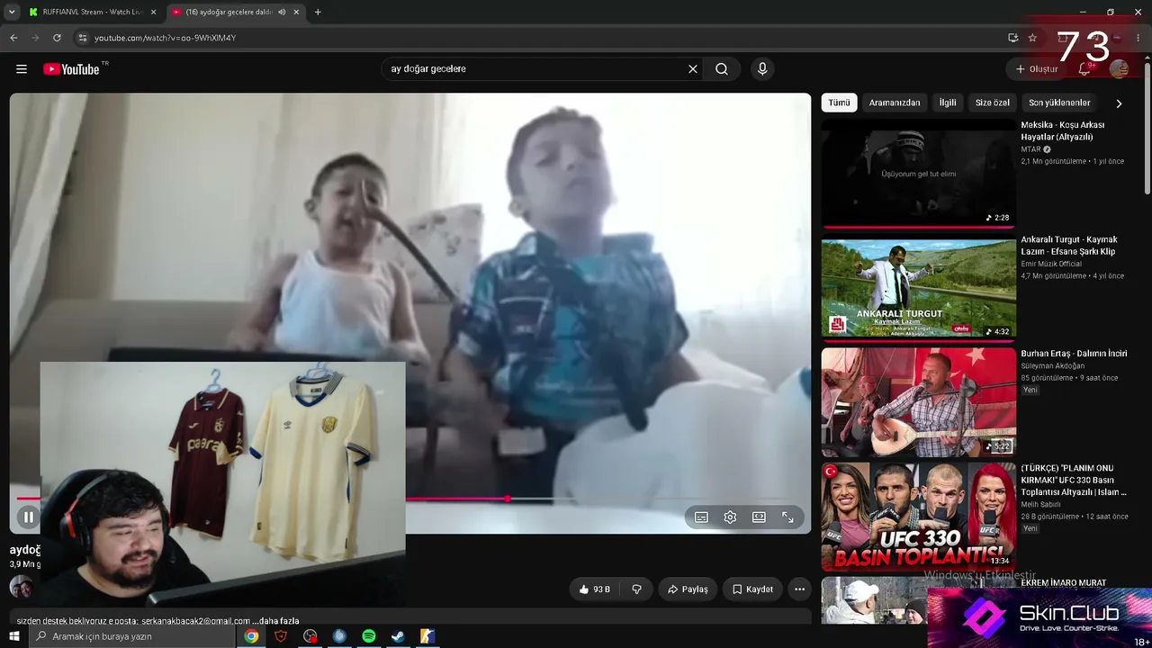The height and width of the screenshot is (648, 1152).
Task: Visit the Melih Sabırlı channel
Action: [1041, 505]
